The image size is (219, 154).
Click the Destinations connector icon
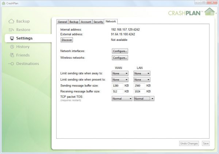11,63
